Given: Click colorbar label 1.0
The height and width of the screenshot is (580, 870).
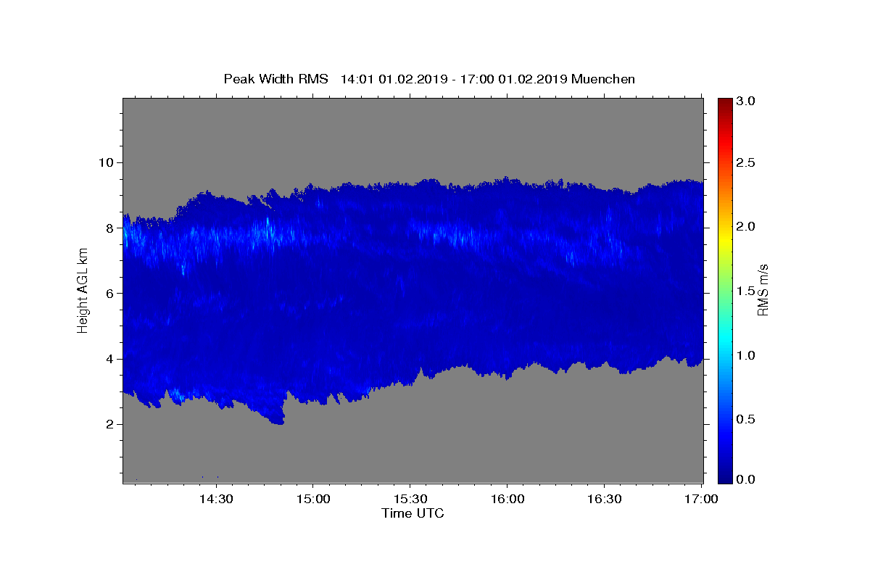Looking at the screenshot, I should pyautogui.click(x=747, y=355).
